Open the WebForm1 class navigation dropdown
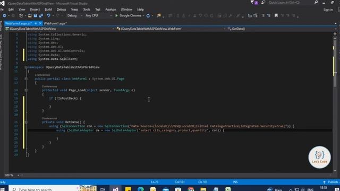Viewport: 340px width, 191px height. tap(171, 29)
